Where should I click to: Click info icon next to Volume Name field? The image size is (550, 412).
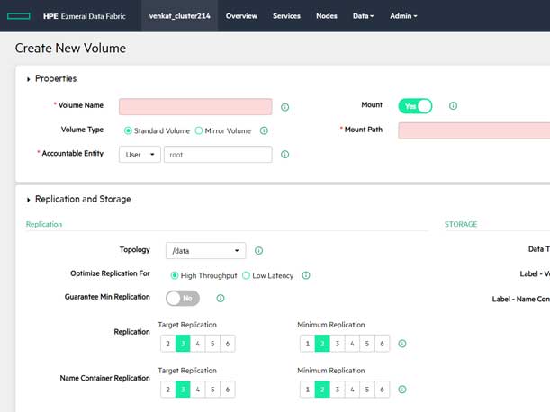coord(285,107)
